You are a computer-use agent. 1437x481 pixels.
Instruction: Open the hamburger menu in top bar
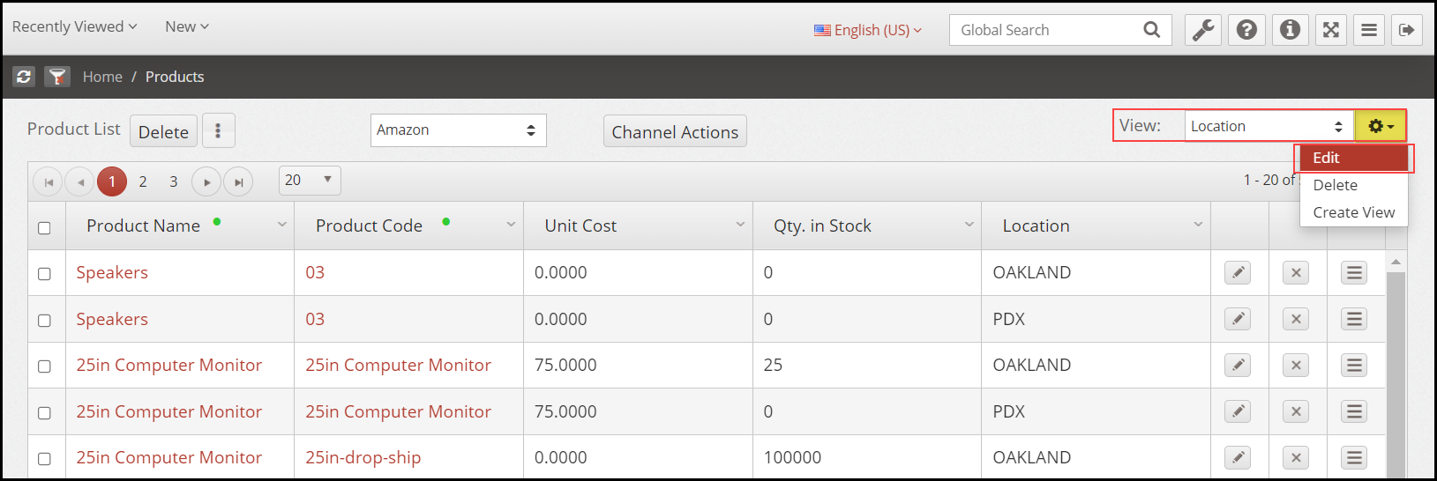point(1369,30)
